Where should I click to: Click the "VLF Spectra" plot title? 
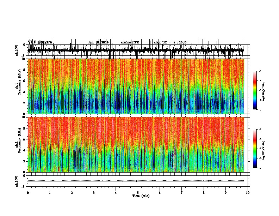pyautogui.click(x=40, y=42)
